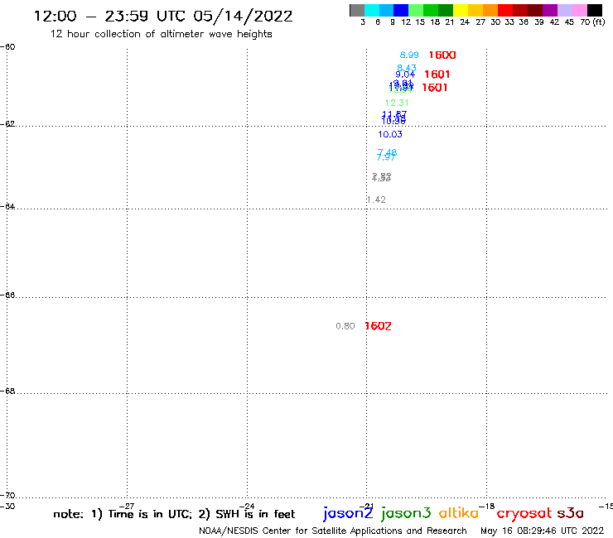Select the dark blue swatch in the legend
The height and width of the screenshot is (538, 613).
tap(401, 10)
